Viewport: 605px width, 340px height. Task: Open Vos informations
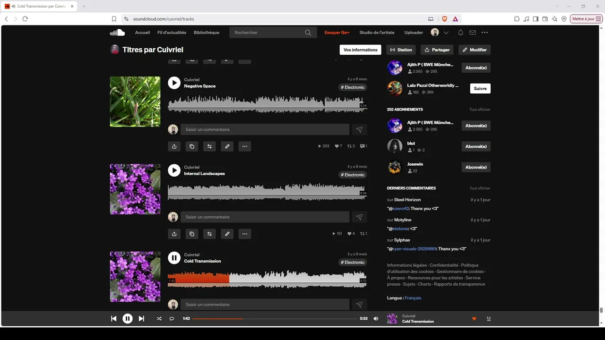coord(361,50)
